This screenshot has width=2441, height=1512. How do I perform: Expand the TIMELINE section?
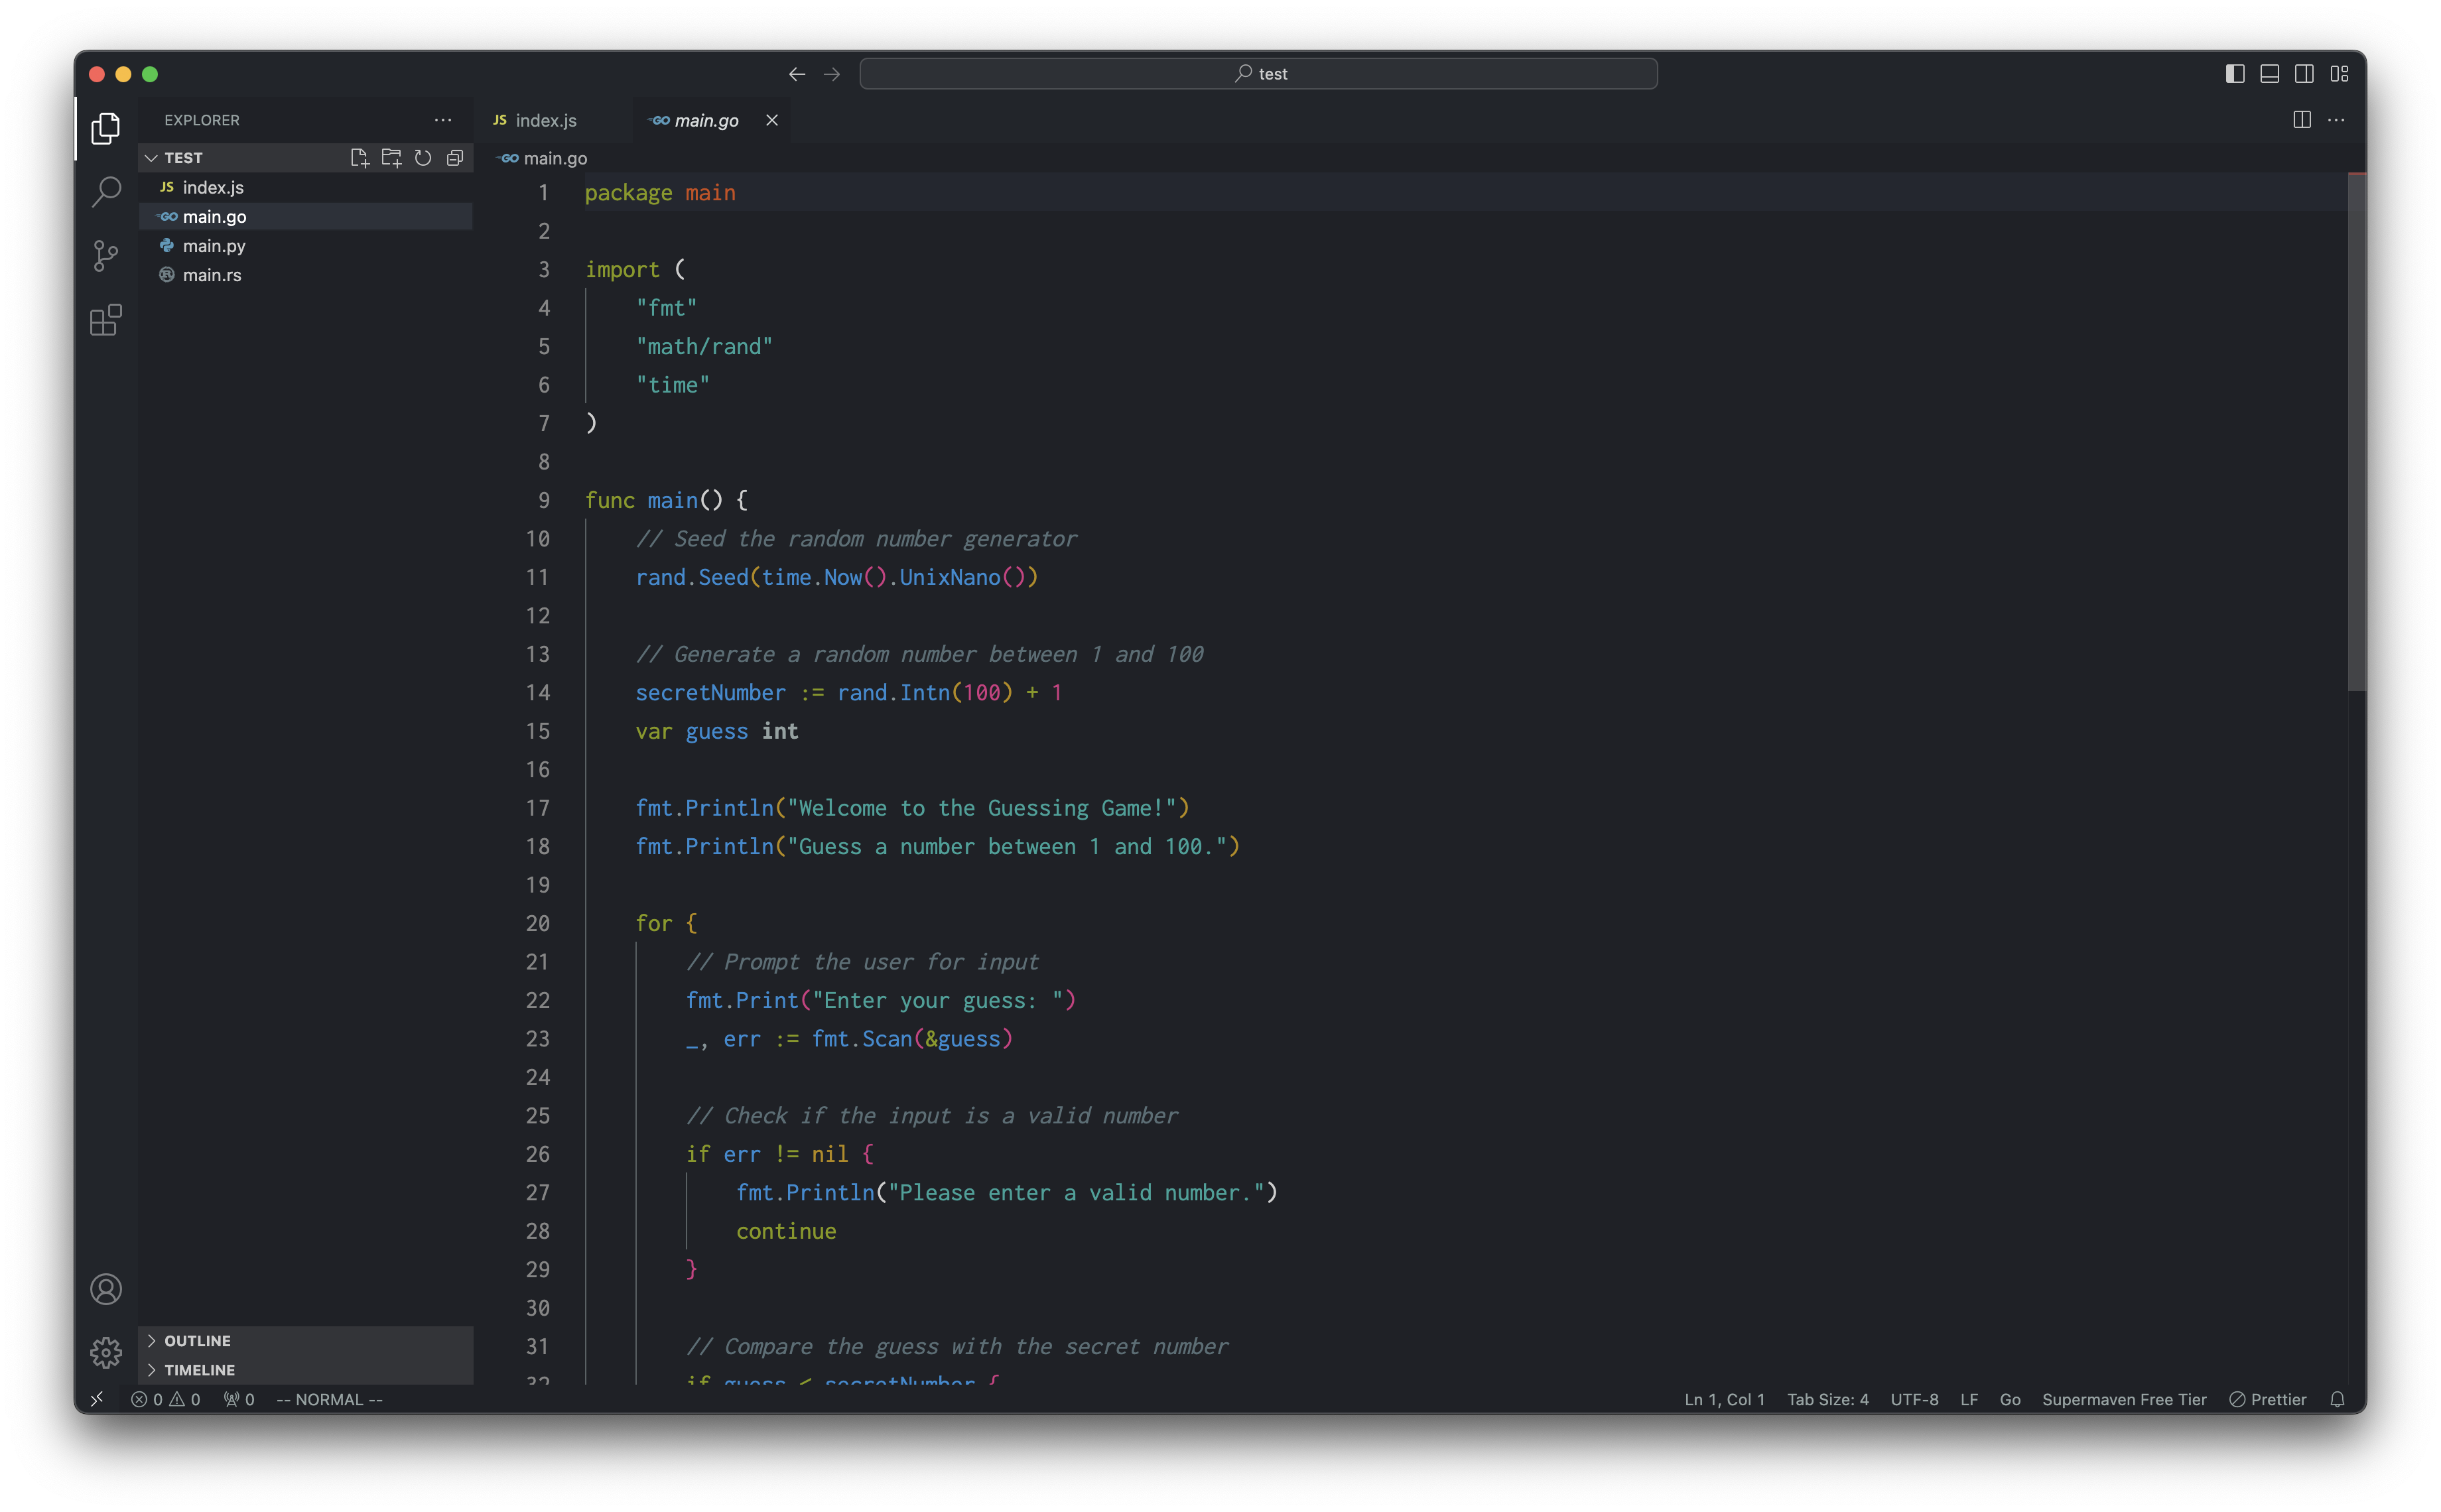pyautogui.click(x=306, y=1370)
